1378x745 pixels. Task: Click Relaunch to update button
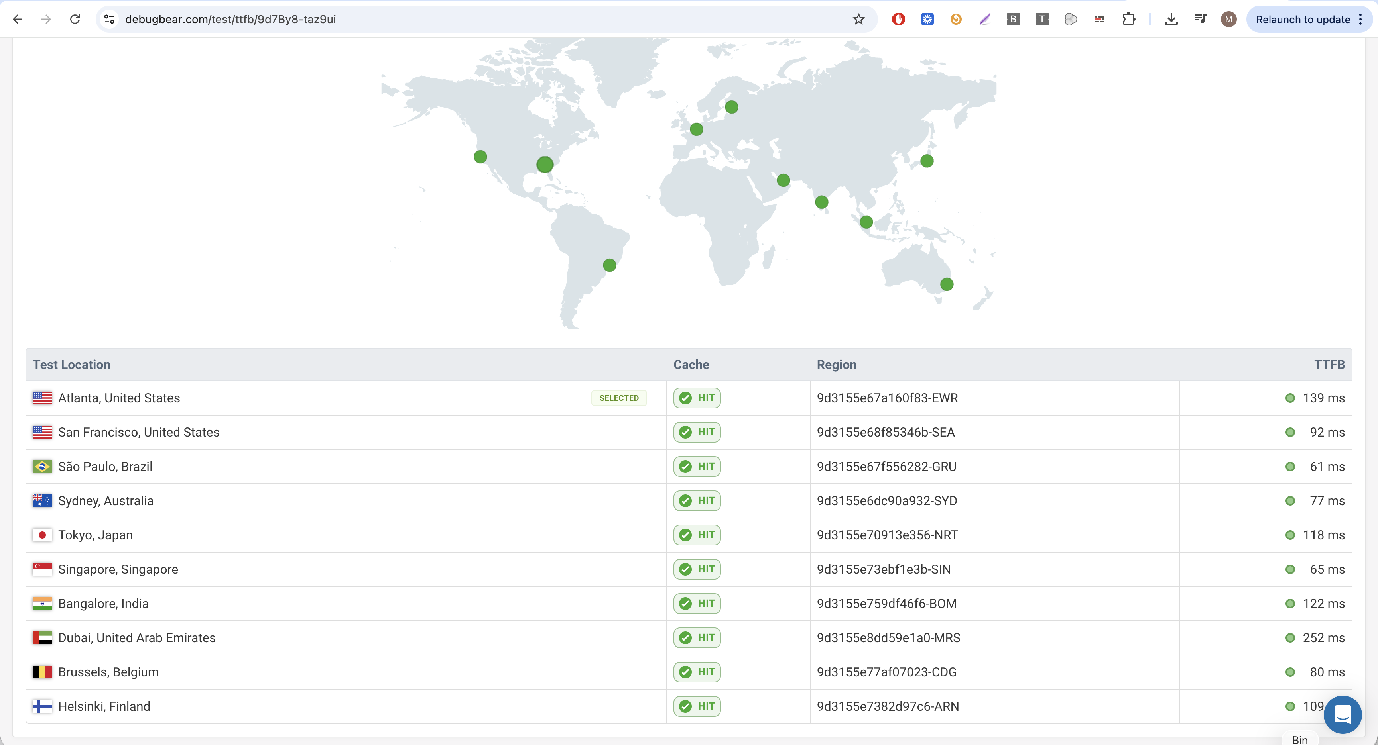[x=1303, y=19]
